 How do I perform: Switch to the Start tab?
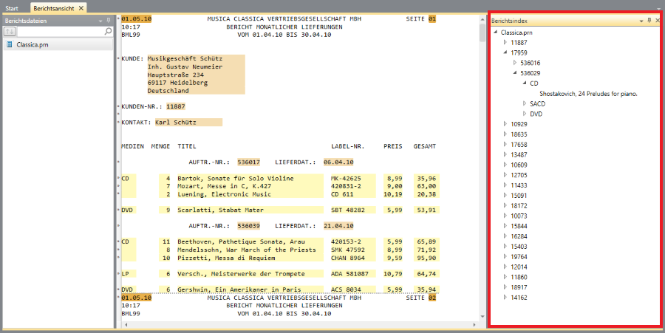tap(12, 7)
